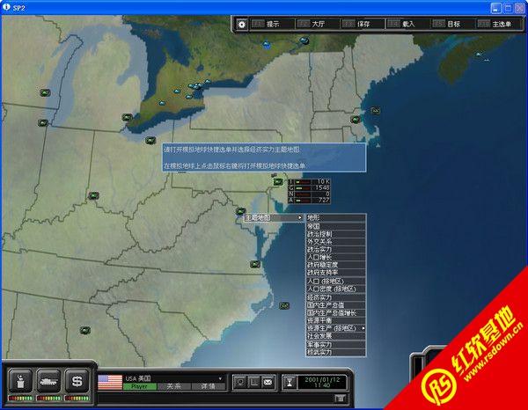Select the unit icon beside 主题地图 menu
This screenshot has height=410, width=528.
240,211
